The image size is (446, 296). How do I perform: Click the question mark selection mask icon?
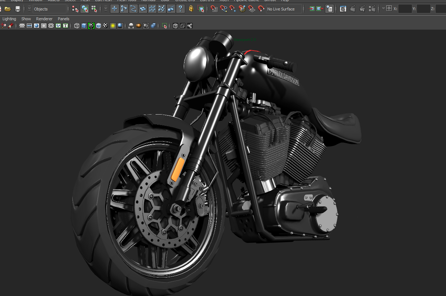180,9
